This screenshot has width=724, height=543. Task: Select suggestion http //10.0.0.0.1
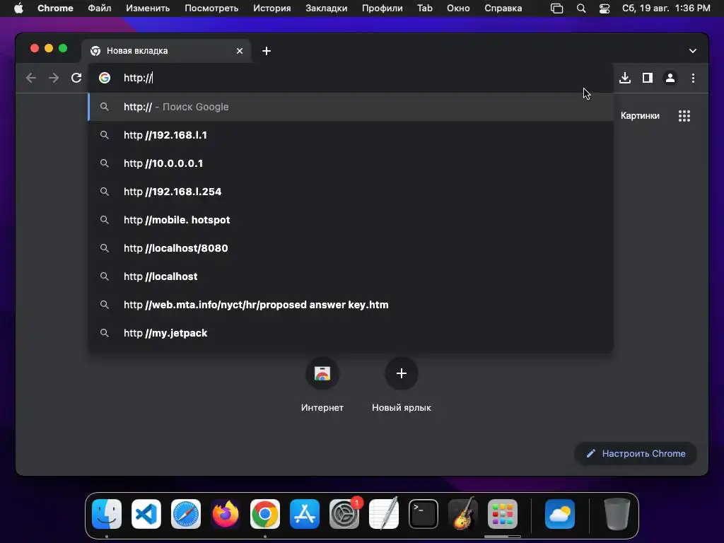[351, 163]
